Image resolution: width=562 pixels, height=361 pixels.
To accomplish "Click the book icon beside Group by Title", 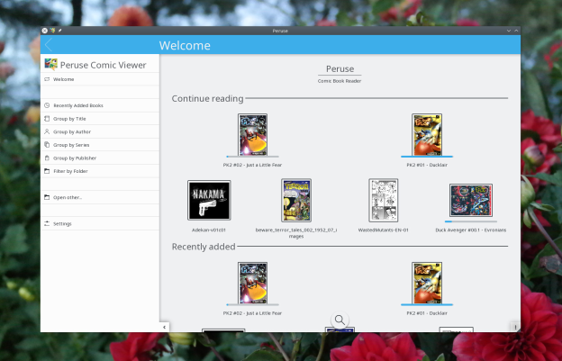I will click(x=47, y=119).
